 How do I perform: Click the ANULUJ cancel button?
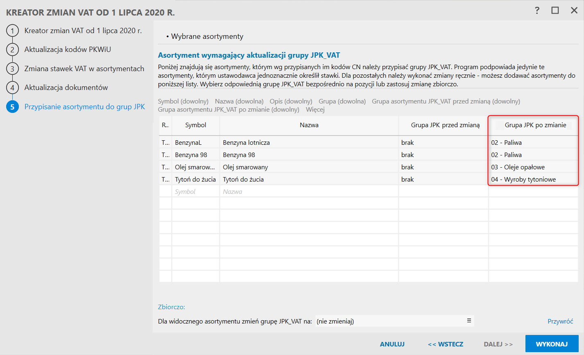(x=392, y=344)
